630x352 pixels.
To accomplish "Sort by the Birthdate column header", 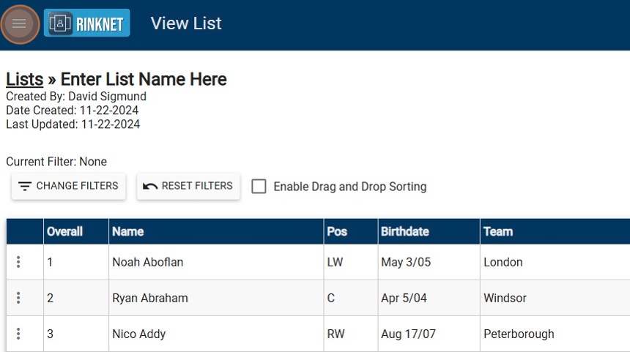I will tap(405, 231).
